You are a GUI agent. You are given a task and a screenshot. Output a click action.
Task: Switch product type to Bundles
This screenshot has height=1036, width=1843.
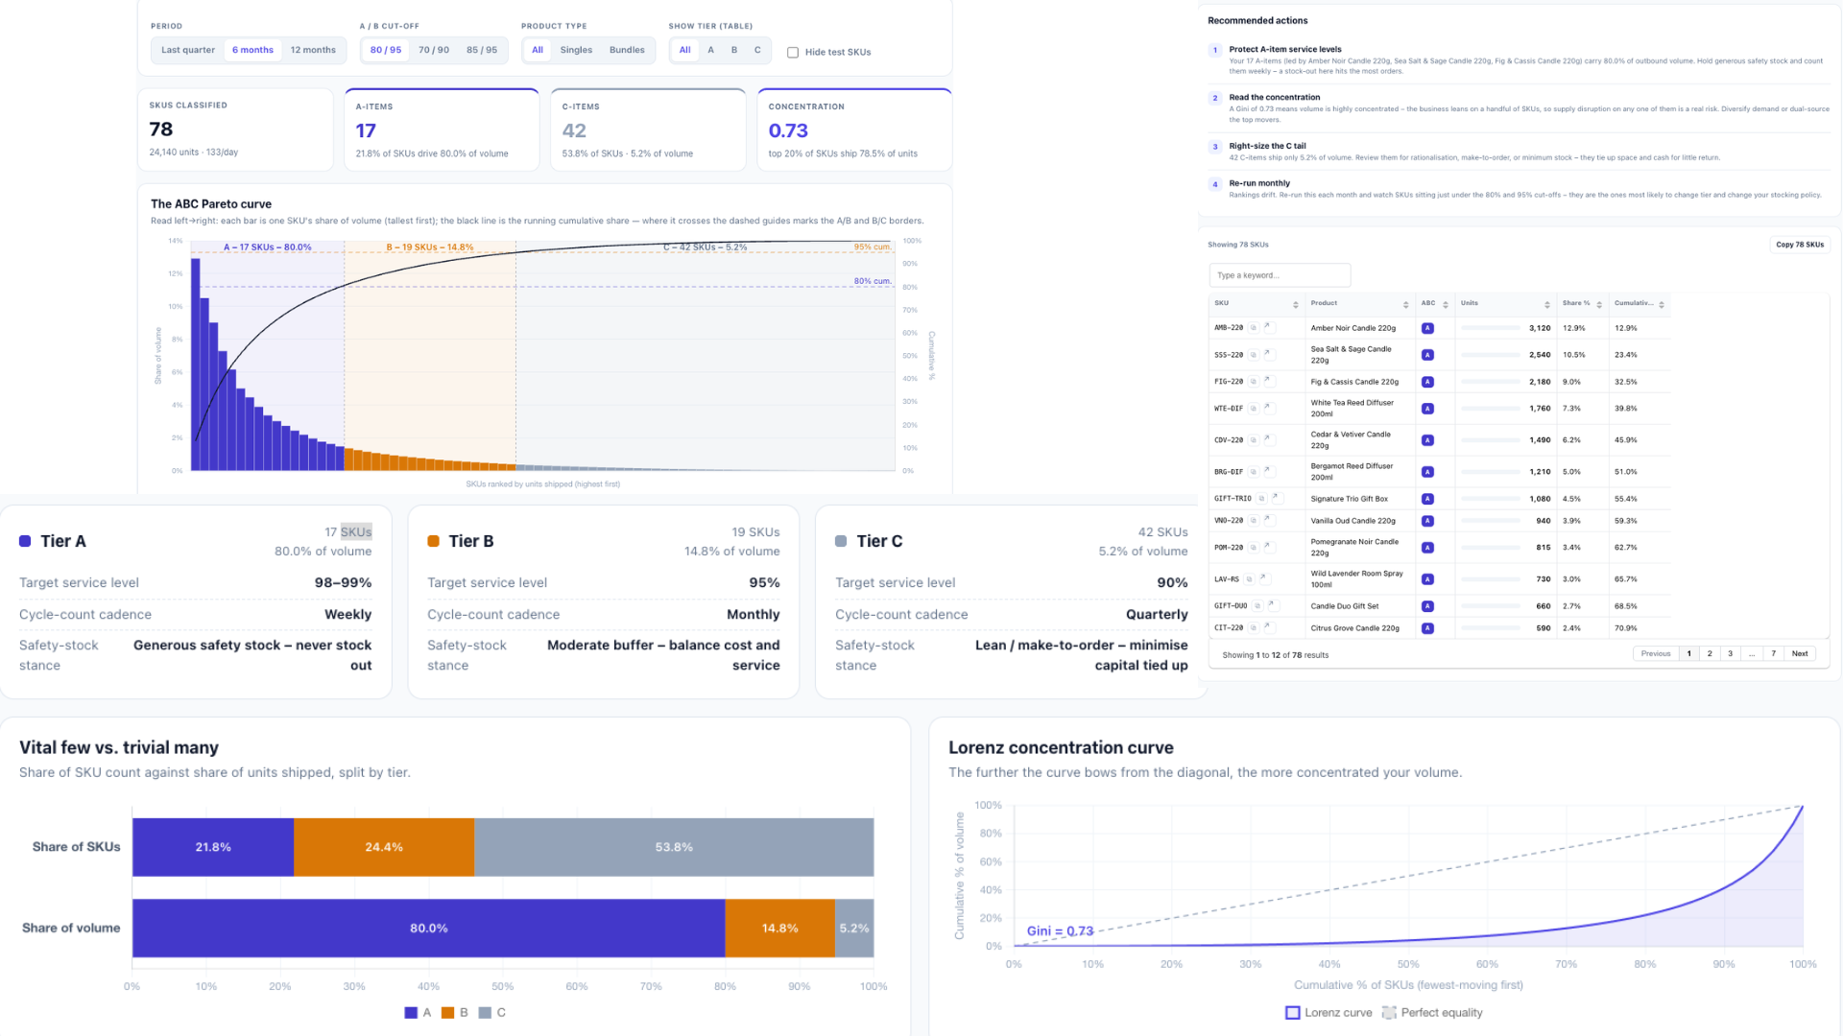point(627,50)
